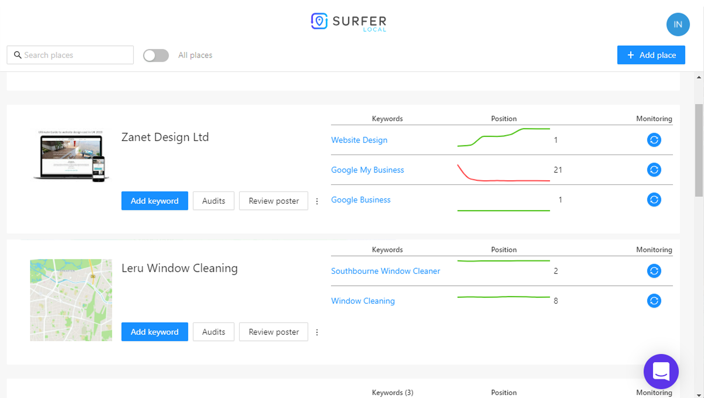This screenshot has width=704, height=398.
Task: Click Add place button
Action: click(x=651, y=55)
